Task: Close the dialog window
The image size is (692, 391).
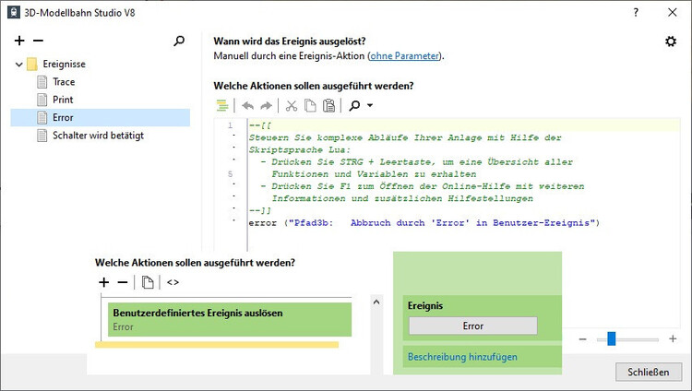Action: 672,12
